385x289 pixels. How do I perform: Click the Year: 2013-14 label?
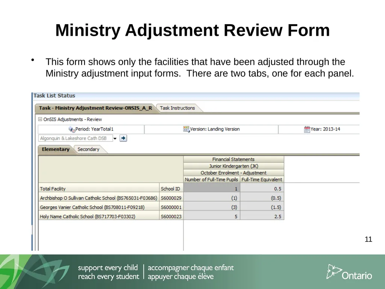325,129
